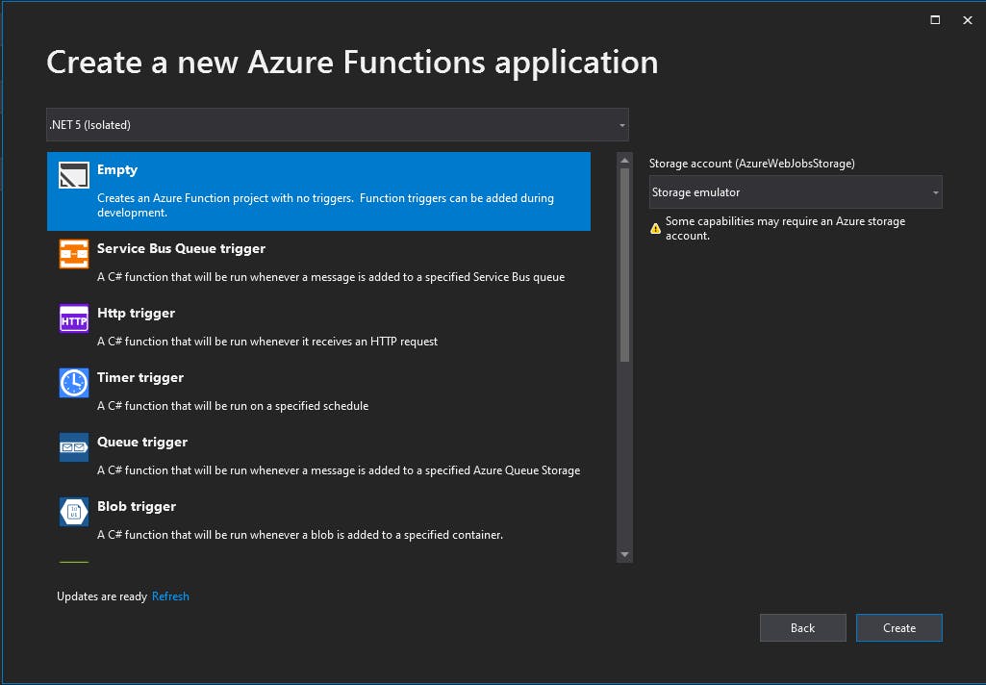Click the scroll down arrow in template list
Image resolution: width=986 pixels, height=685 pixels.
tap(624, 554)
